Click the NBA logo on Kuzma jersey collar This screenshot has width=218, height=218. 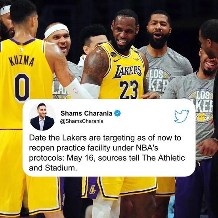click(21, 50)
